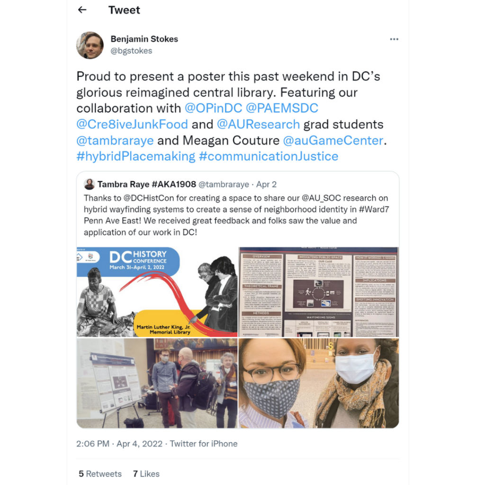
Task: Visit the @OPinDC mention
Action: 214,108
